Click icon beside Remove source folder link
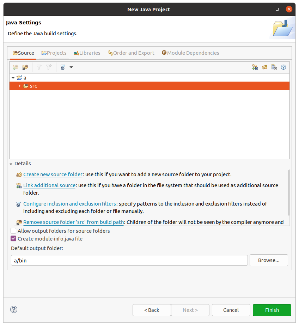 click(x=19, y=223)
